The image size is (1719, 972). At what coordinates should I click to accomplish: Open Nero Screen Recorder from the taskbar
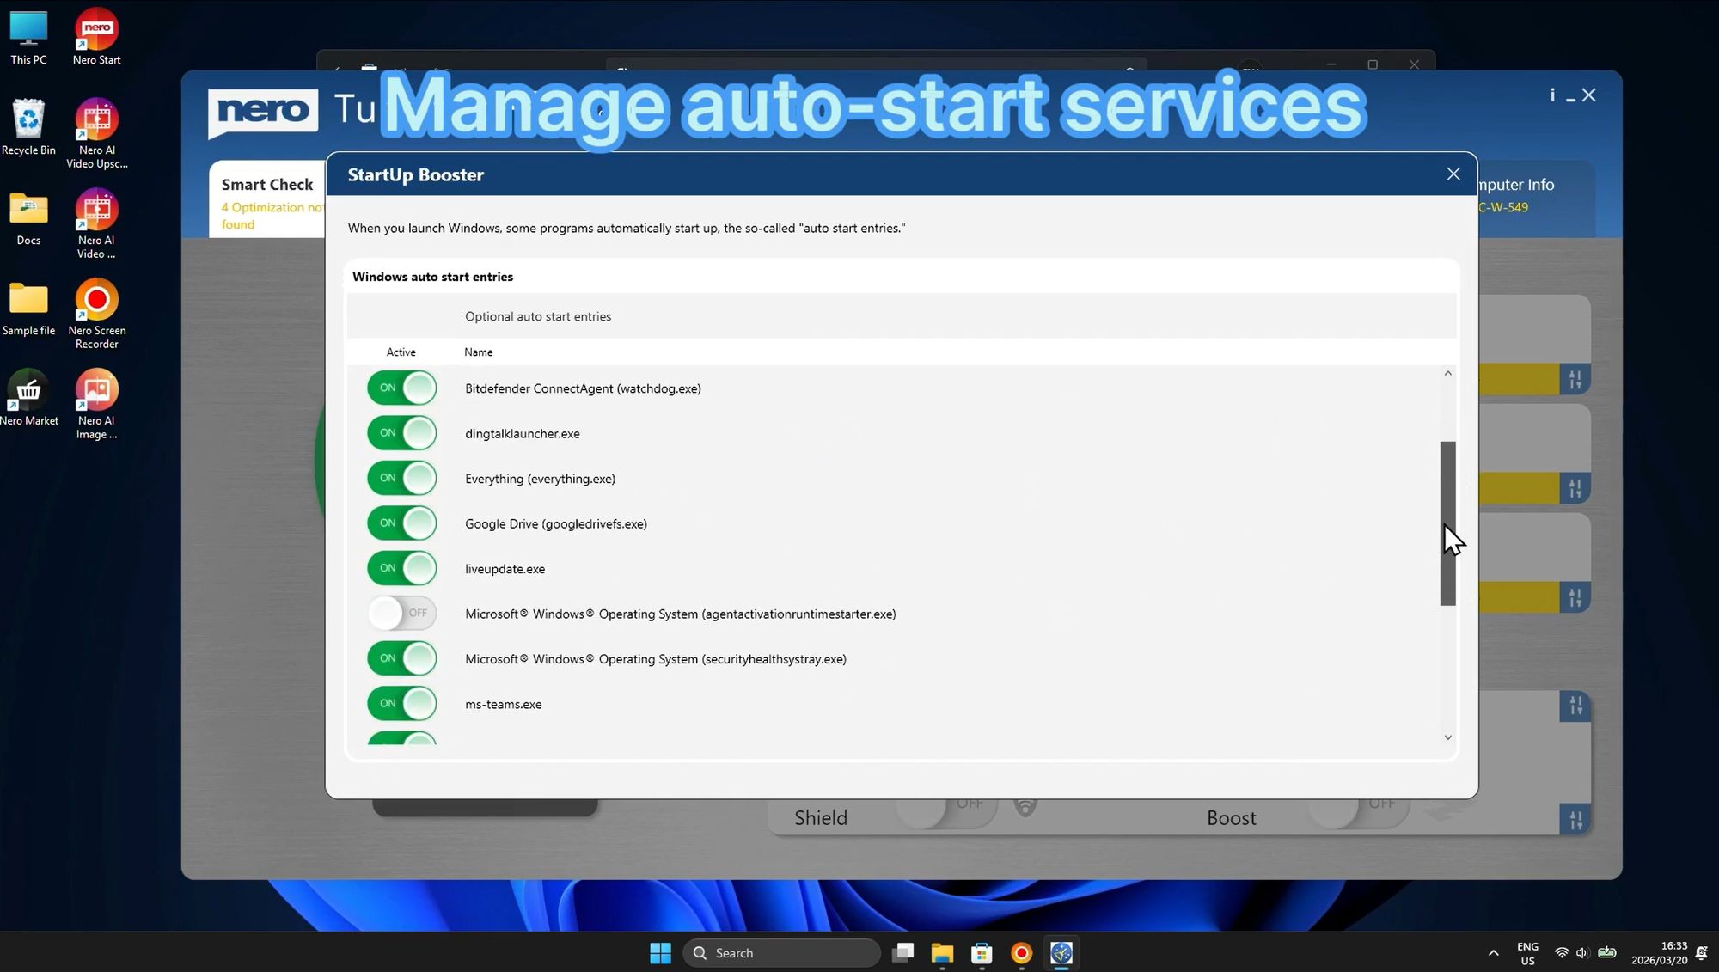1020,953
